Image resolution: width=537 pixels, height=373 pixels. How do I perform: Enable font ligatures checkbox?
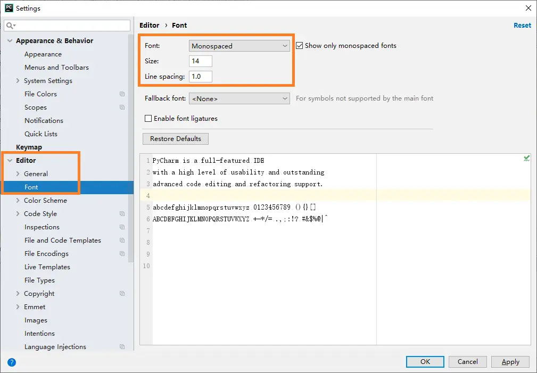tap(148, 119)
